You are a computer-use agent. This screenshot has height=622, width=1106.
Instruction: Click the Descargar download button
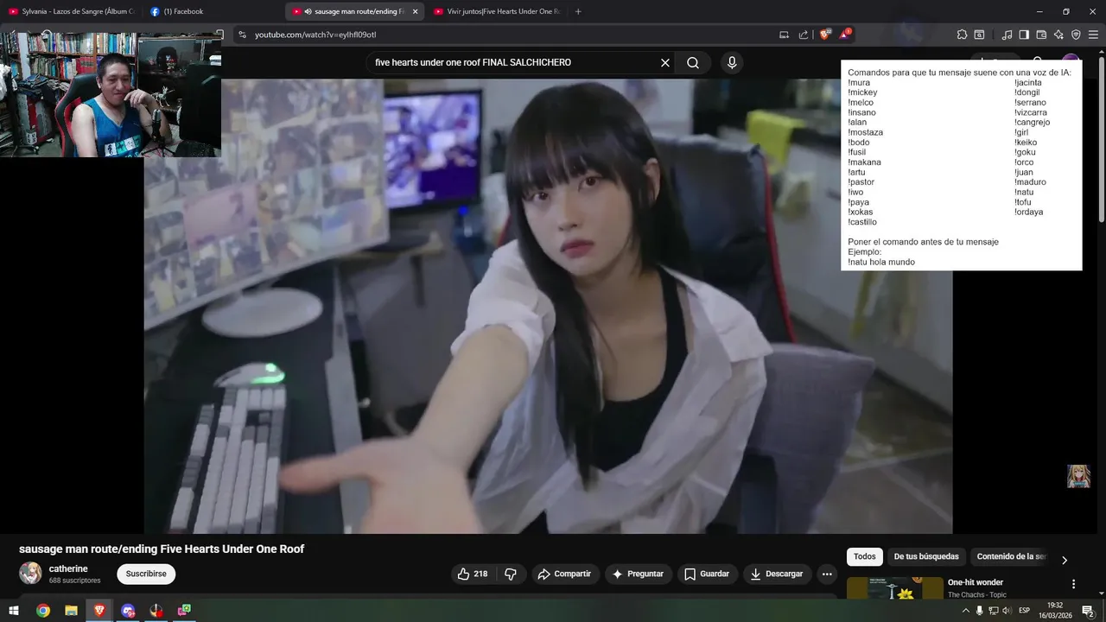pyautogui.click(x=776, y=574)
